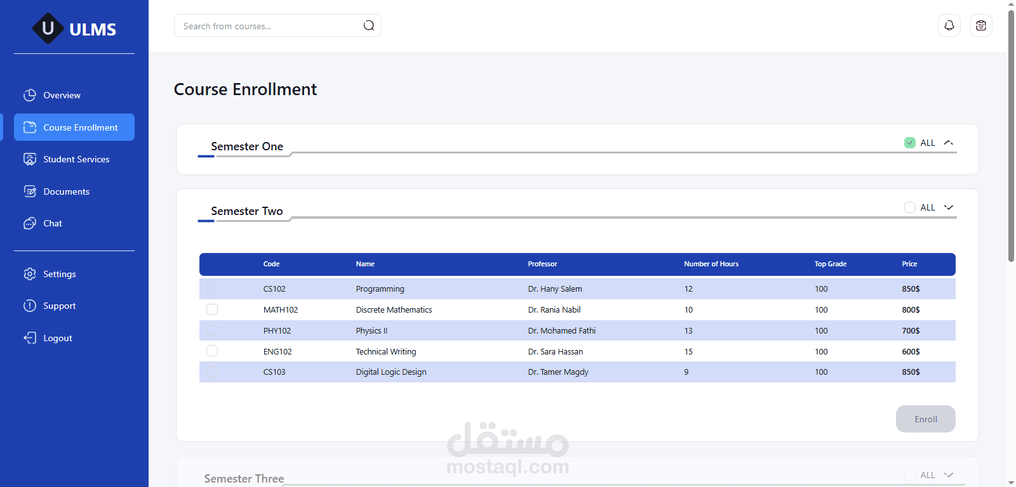The image size is (1016, 487).
Task: Click the 600$ price cell
Action: tap(911, 351)
